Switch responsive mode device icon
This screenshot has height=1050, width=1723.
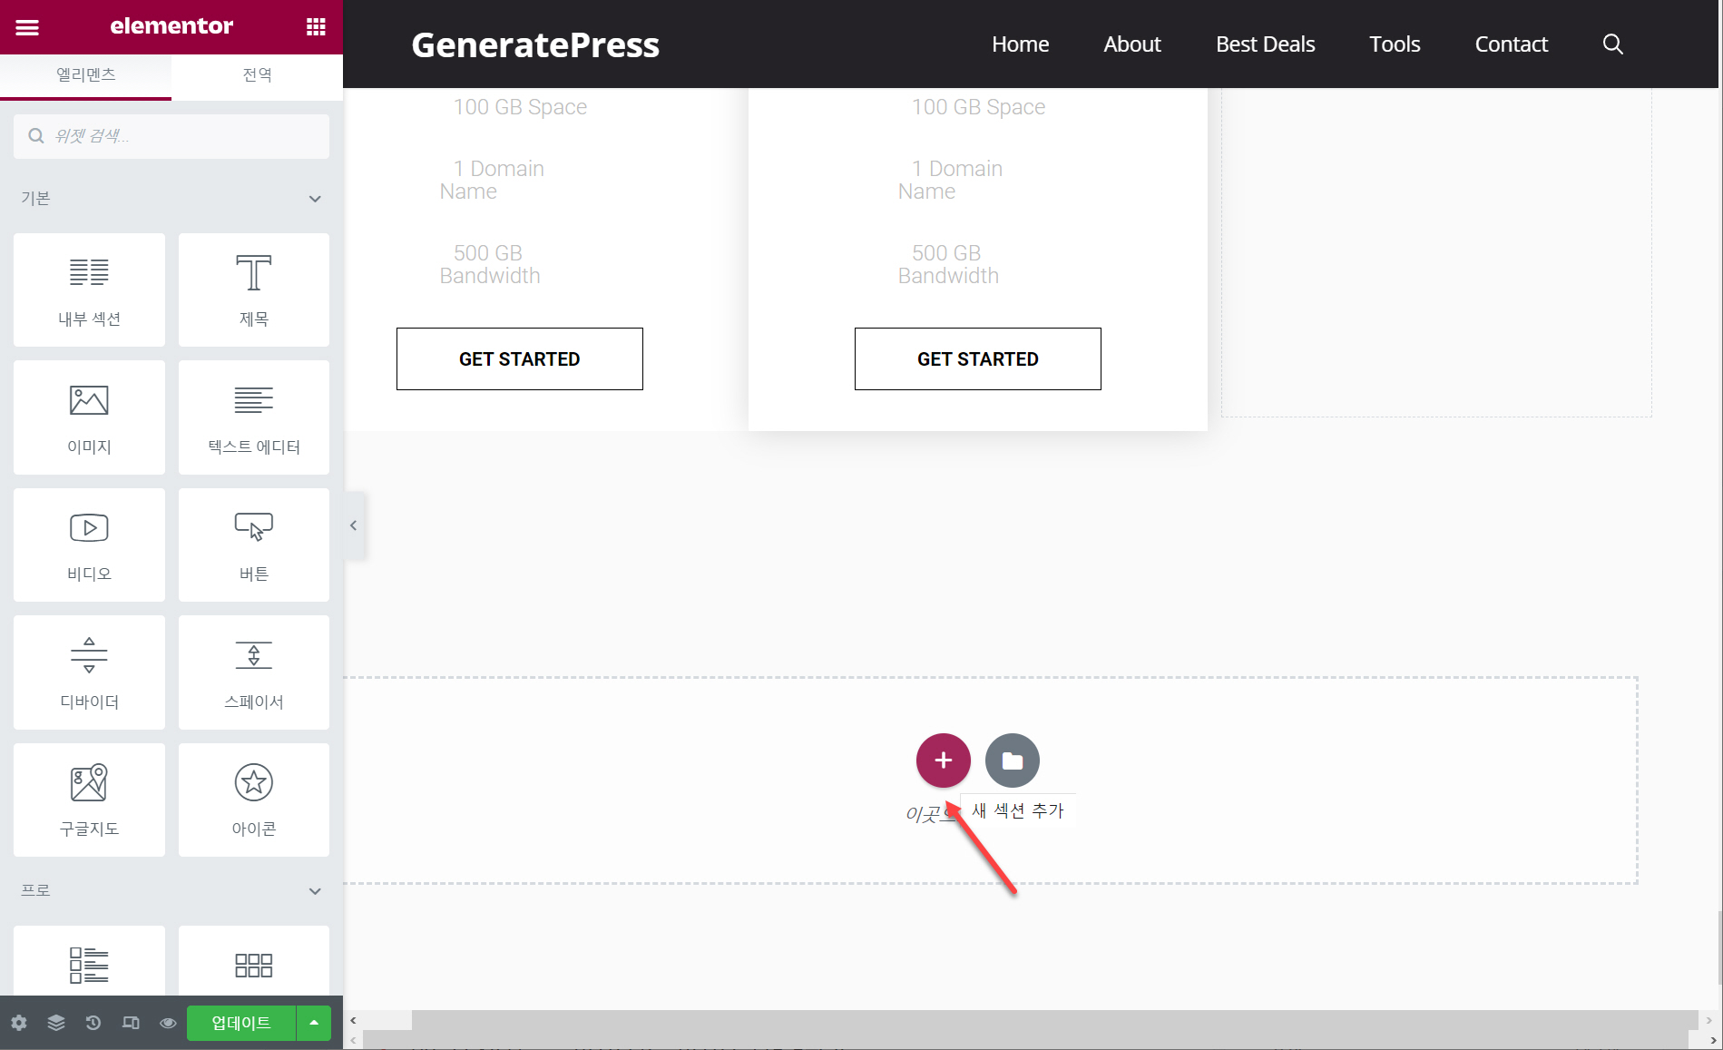click(x=131, y=1023)
